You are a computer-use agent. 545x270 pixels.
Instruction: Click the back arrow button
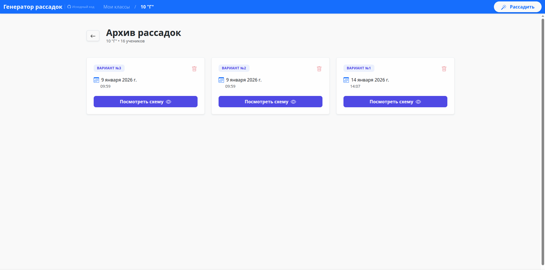coord(93,36)
